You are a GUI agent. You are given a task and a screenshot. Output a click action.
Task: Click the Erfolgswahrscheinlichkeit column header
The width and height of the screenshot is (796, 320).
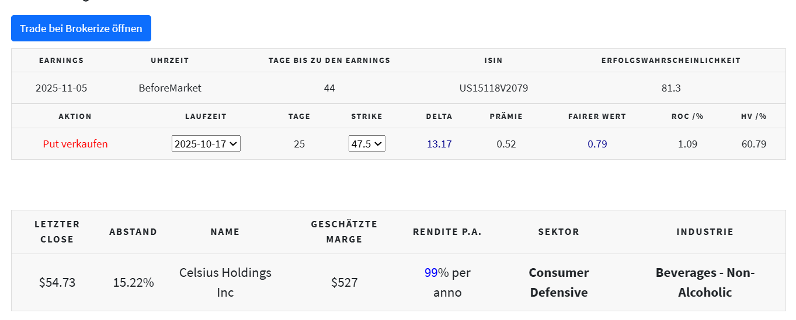671,61
